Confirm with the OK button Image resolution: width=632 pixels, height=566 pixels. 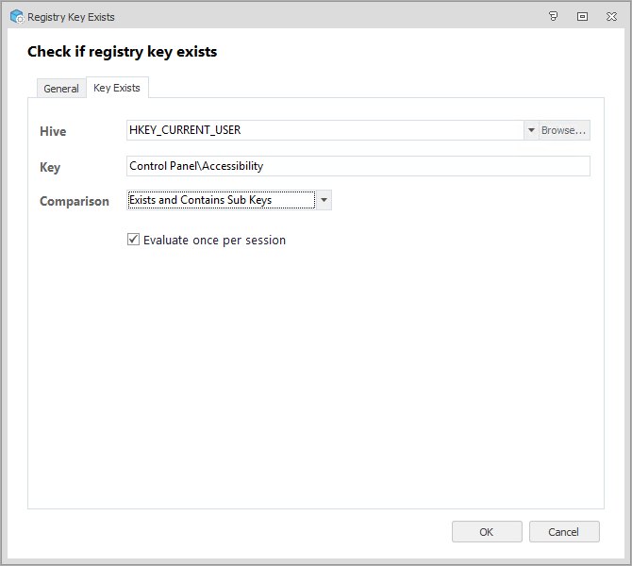click(x=487, y=532)
